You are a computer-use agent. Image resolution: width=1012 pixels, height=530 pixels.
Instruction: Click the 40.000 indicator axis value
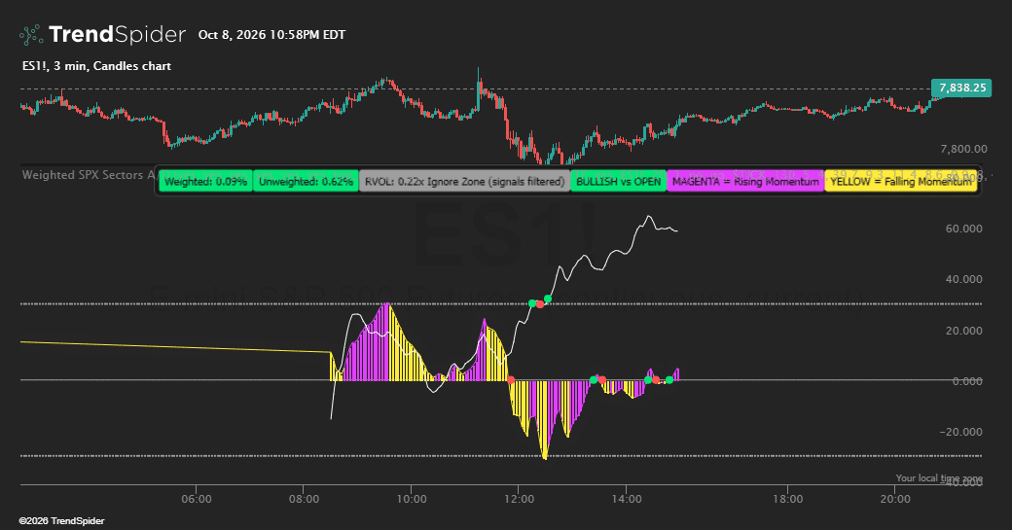click(x=963, y=279)
